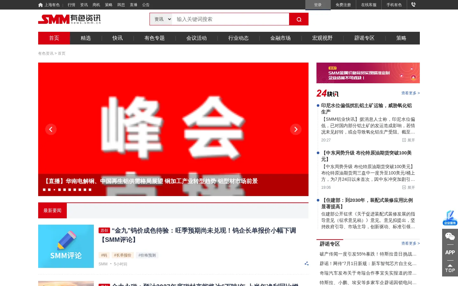
Task: Go to the 会议活动 navigation tab
Action: coord(197,38)
